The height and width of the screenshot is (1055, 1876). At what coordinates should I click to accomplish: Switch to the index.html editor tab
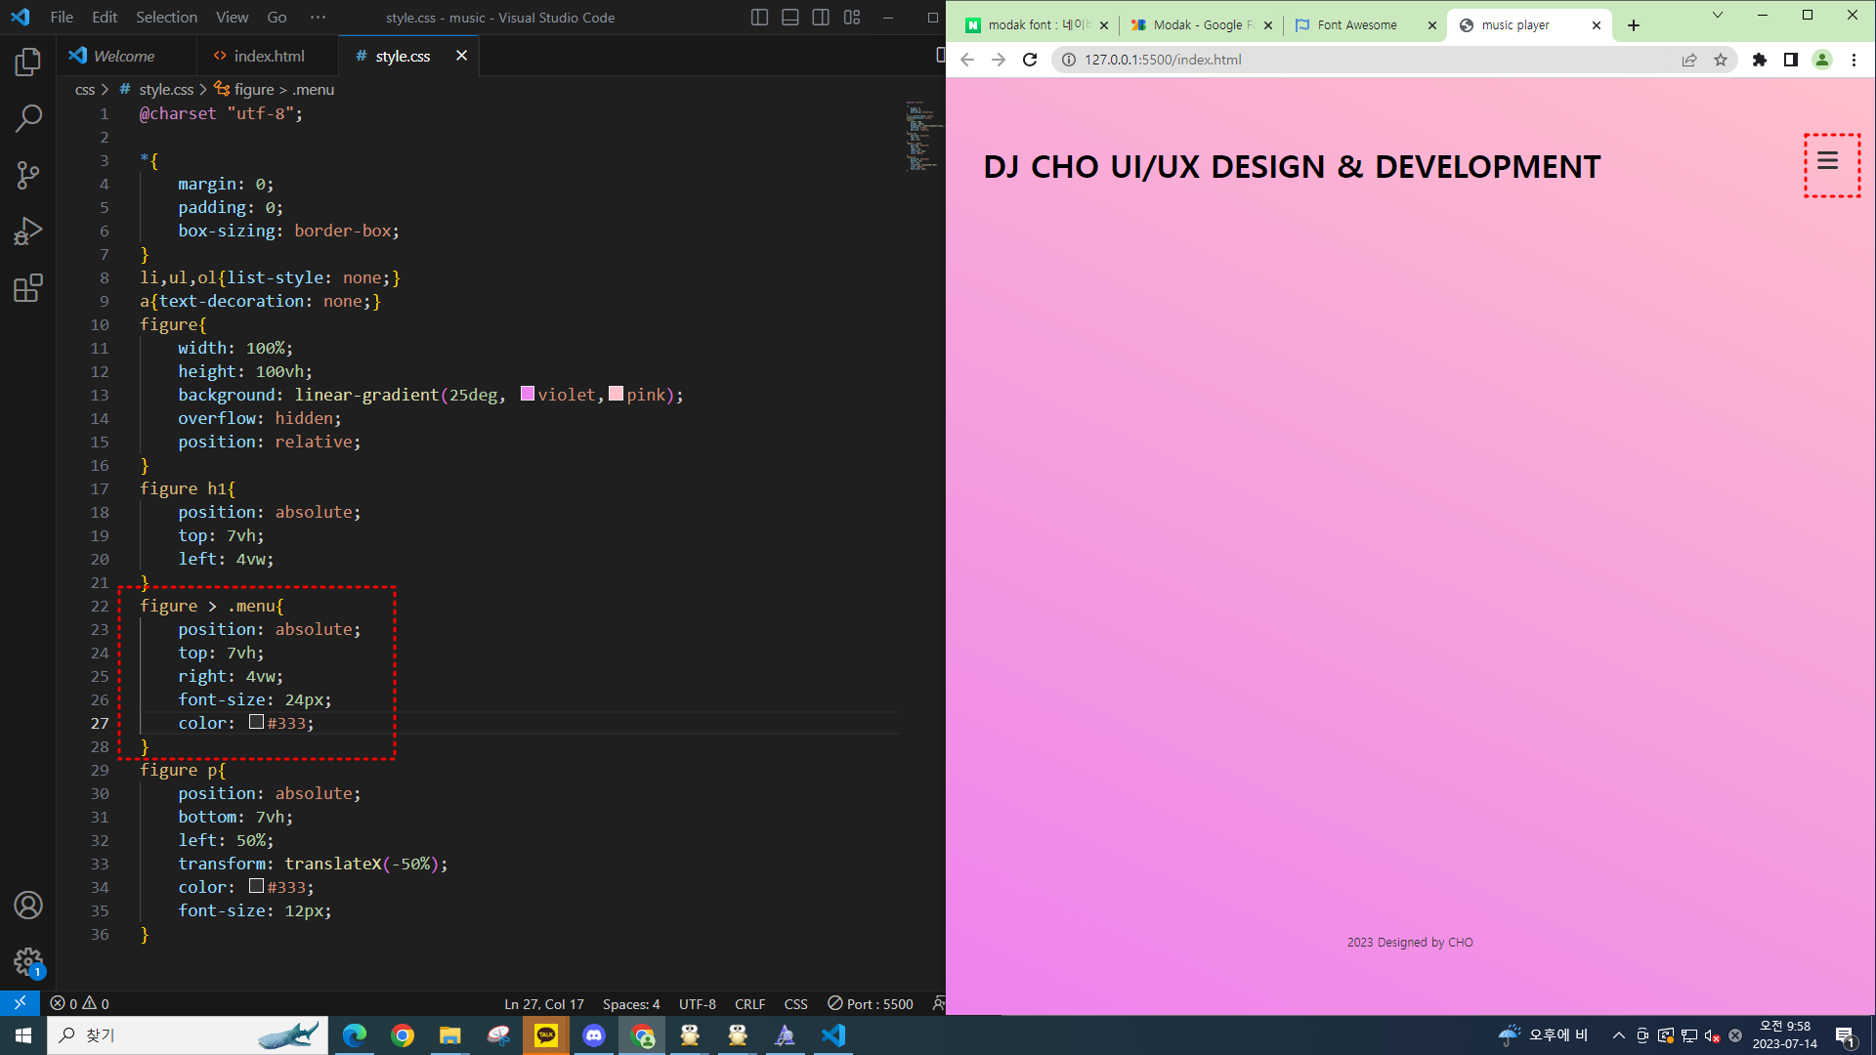(x=269, y=56)
